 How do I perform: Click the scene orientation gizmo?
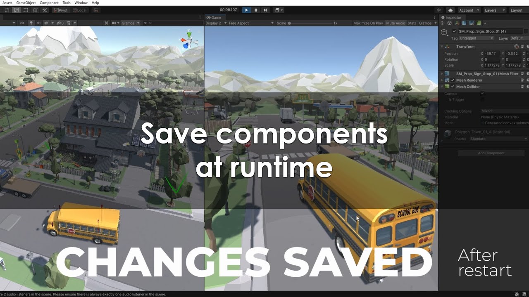188,40
